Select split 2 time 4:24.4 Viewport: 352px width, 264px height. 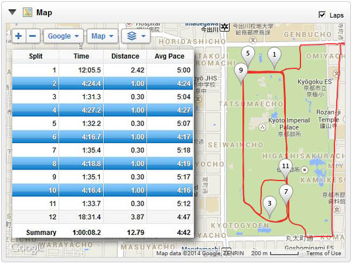[91, 84]
